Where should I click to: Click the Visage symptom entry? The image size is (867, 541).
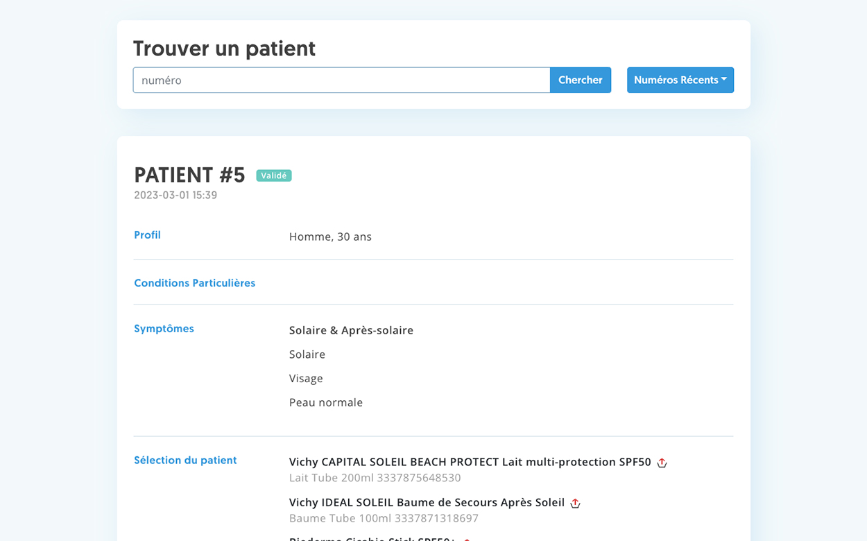point(306,379)
